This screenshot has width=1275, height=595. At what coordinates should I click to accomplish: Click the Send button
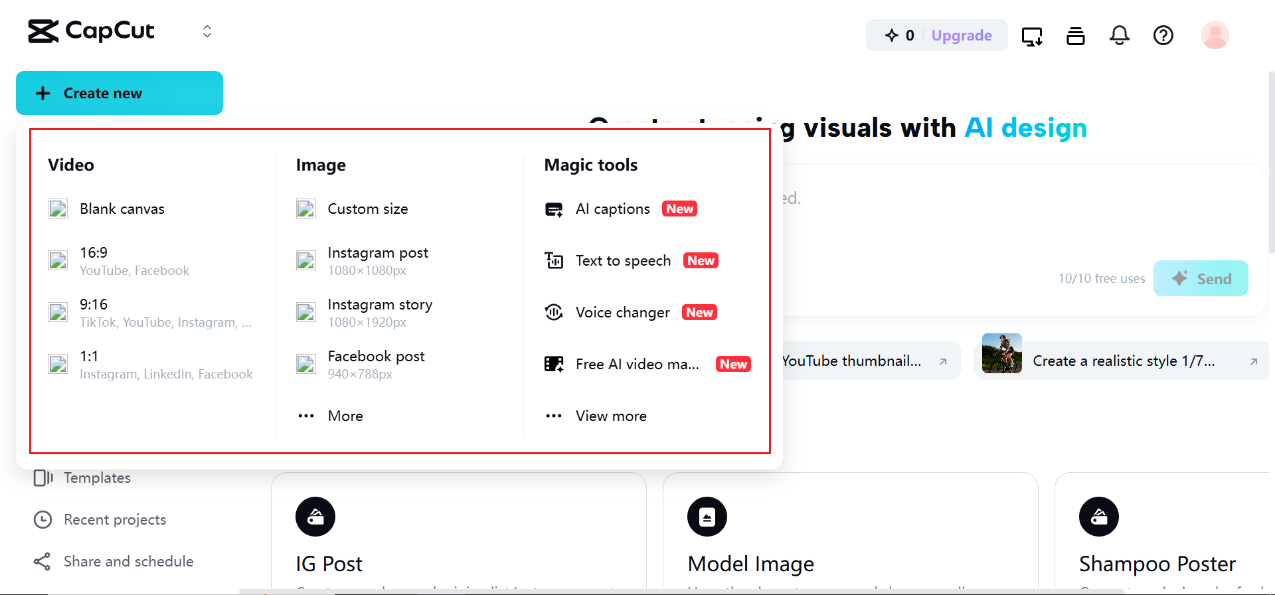pyautogui.click(x=1200, y=279)
